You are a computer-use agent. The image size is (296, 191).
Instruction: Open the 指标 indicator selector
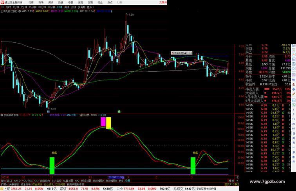tap(3, 181)
